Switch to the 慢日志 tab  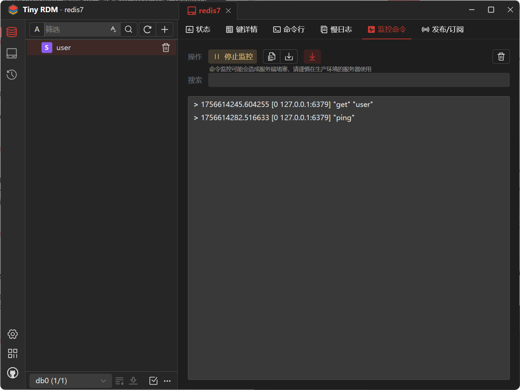[336, 29]
